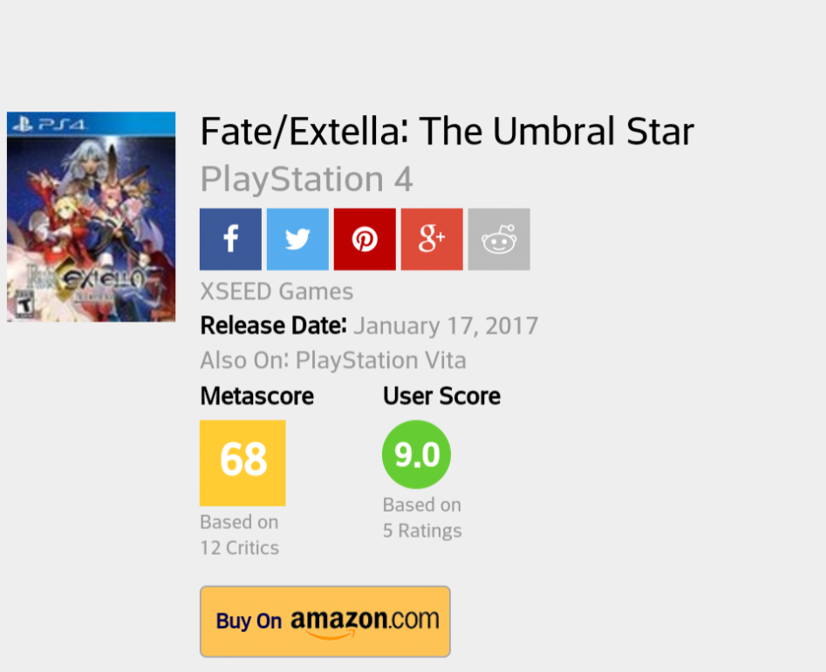The image size is (826, 672).
Task: Click the yellow 68 Metascore box
Action: (x=242, y=462)
